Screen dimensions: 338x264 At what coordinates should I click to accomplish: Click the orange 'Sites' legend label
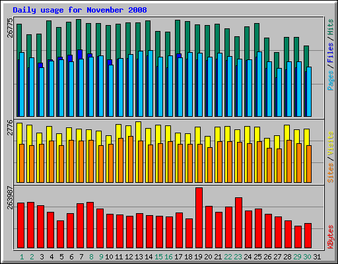pos(331,173)
